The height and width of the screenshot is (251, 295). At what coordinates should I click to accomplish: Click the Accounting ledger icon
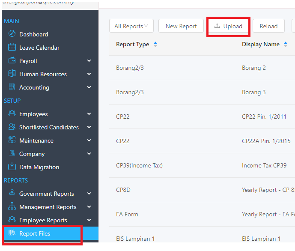click(12, 87)
